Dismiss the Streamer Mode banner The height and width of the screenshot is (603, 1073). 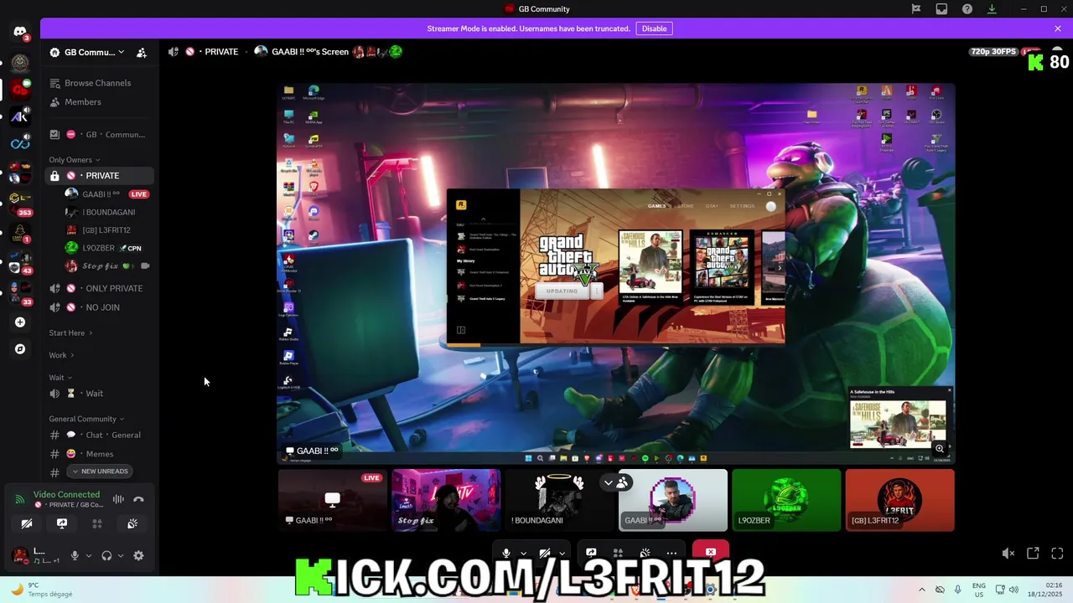pyautogui.click(x=1057, y=28)
